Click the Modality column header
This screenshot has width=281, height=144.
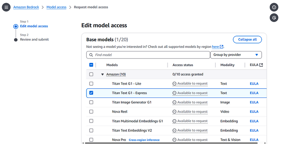tap(227, 65)
